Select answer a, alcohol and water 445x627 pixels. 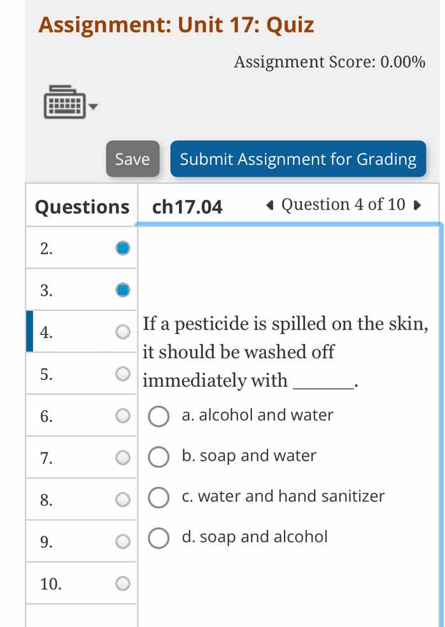pyautogui.click(x=159, y=417)
